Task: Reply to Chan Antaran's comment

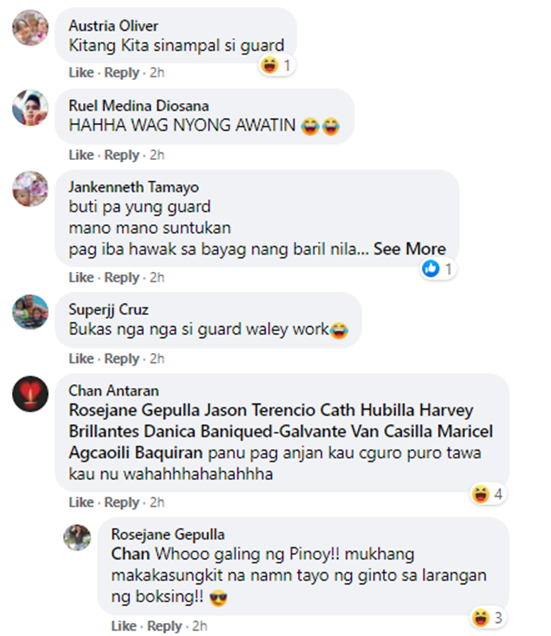Action: tap(122, 502)
